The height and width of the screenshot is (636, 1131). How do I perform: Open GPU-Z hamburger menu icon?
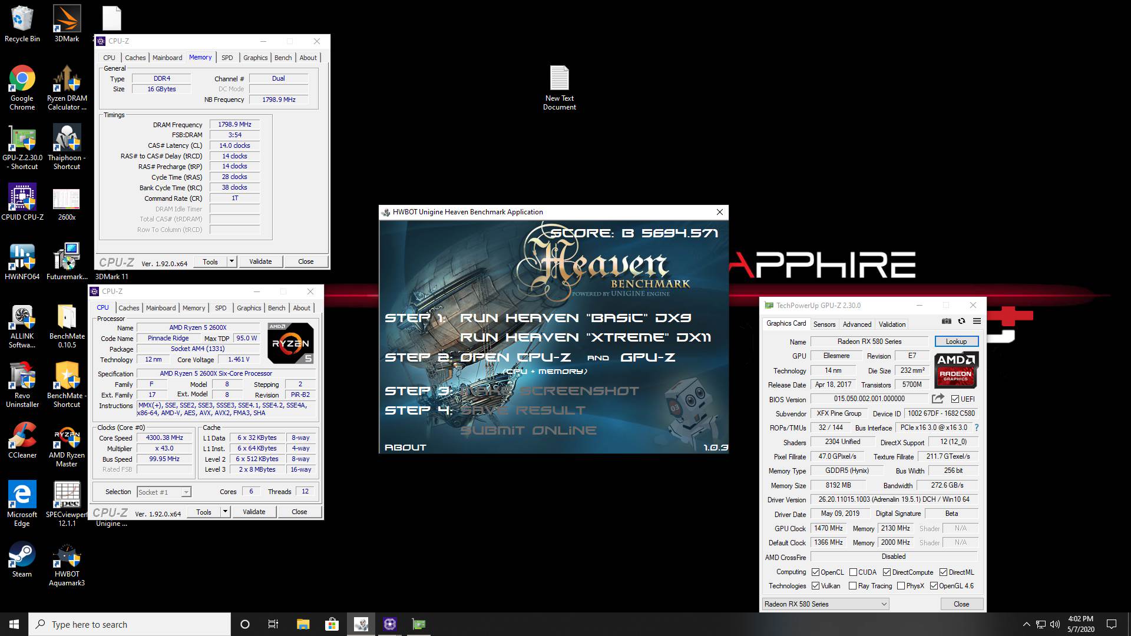[977, 322]
